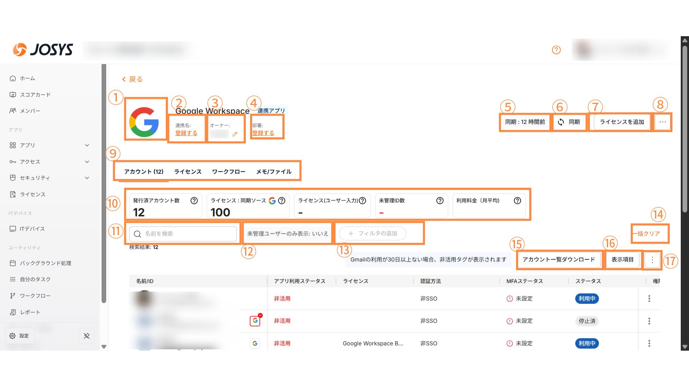Screen dimensions: 689x387
Task: Click ライセンスを追加 button
Action: [622, 122]
